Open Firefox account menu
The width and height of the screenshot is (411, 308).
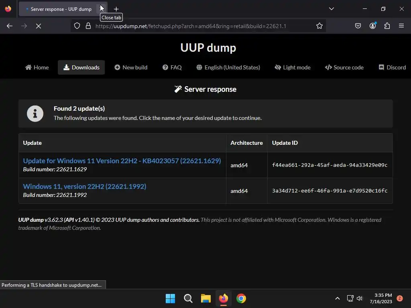click(x=373, y=26)
